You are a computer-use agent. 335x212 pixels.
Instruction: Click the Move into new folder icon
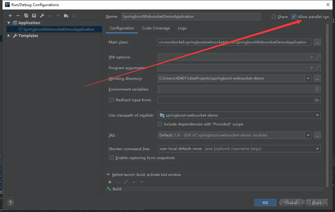[66, 16]
